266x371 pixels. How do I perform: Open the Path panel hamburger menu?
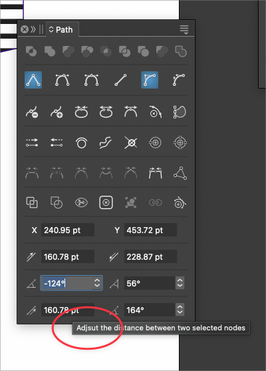click(184, 30)
